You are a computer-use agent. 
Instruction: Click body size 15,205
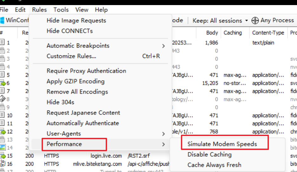pos(210,83)
